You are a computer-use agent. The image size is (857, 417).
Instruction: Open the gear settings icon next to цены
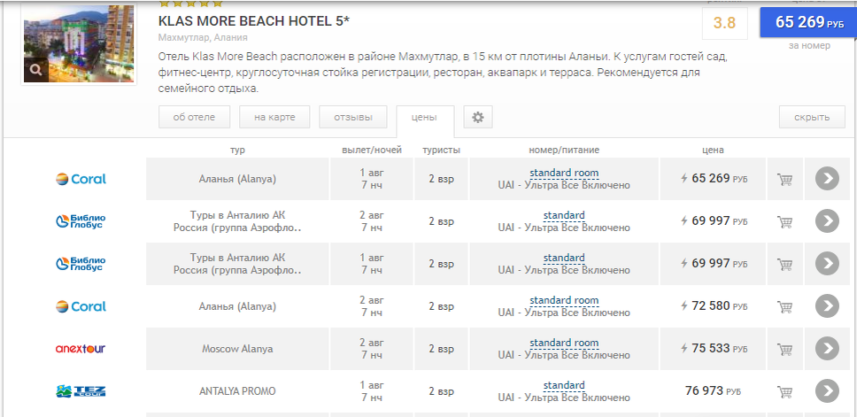(x=478, y=117)
